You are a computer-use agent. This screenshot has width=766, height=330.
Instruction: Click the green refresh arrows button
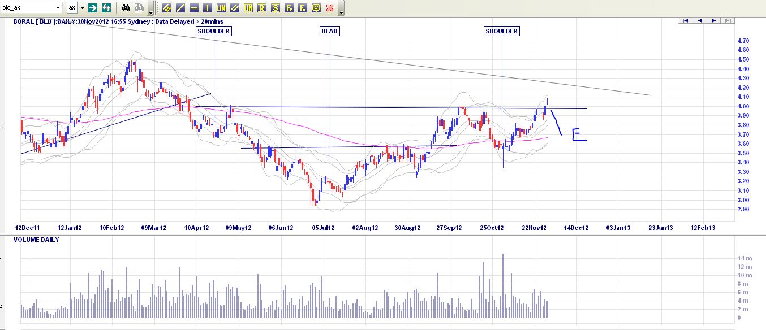[x=106, y=8]
